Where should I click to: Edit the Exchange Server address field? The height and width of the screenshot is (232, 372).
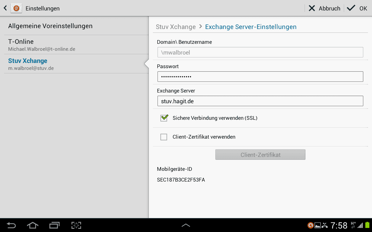(260, 101)
